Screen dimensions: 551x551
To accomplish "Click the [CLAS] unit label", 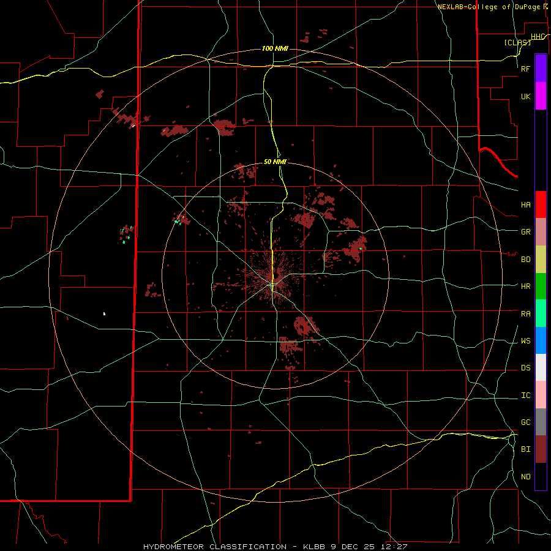I will coord(517,42).
